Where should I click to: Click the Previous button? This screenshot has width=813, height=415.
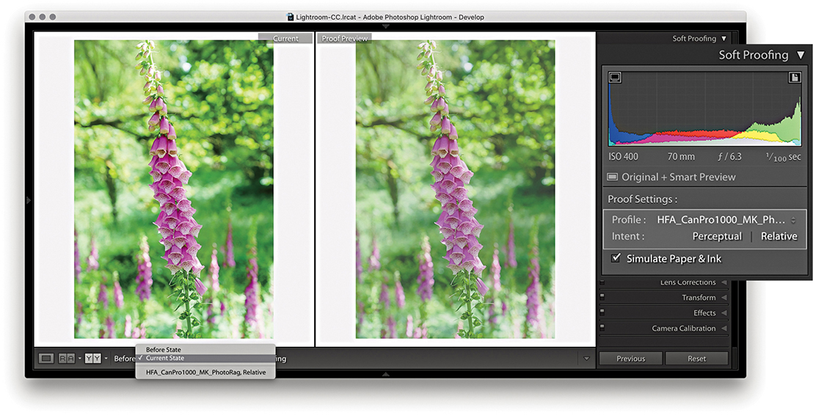[x=630, y=359]
